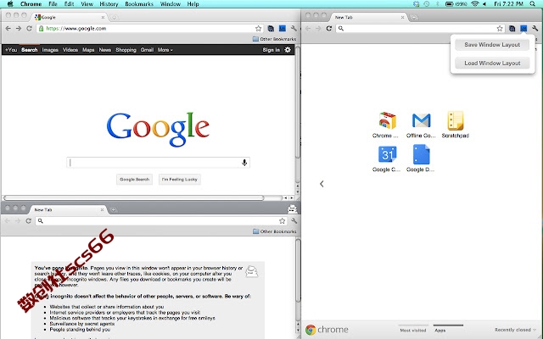The image size is (543, 339).
Task: Click the horizontal scrollbar in Google window
Action: 134,197
